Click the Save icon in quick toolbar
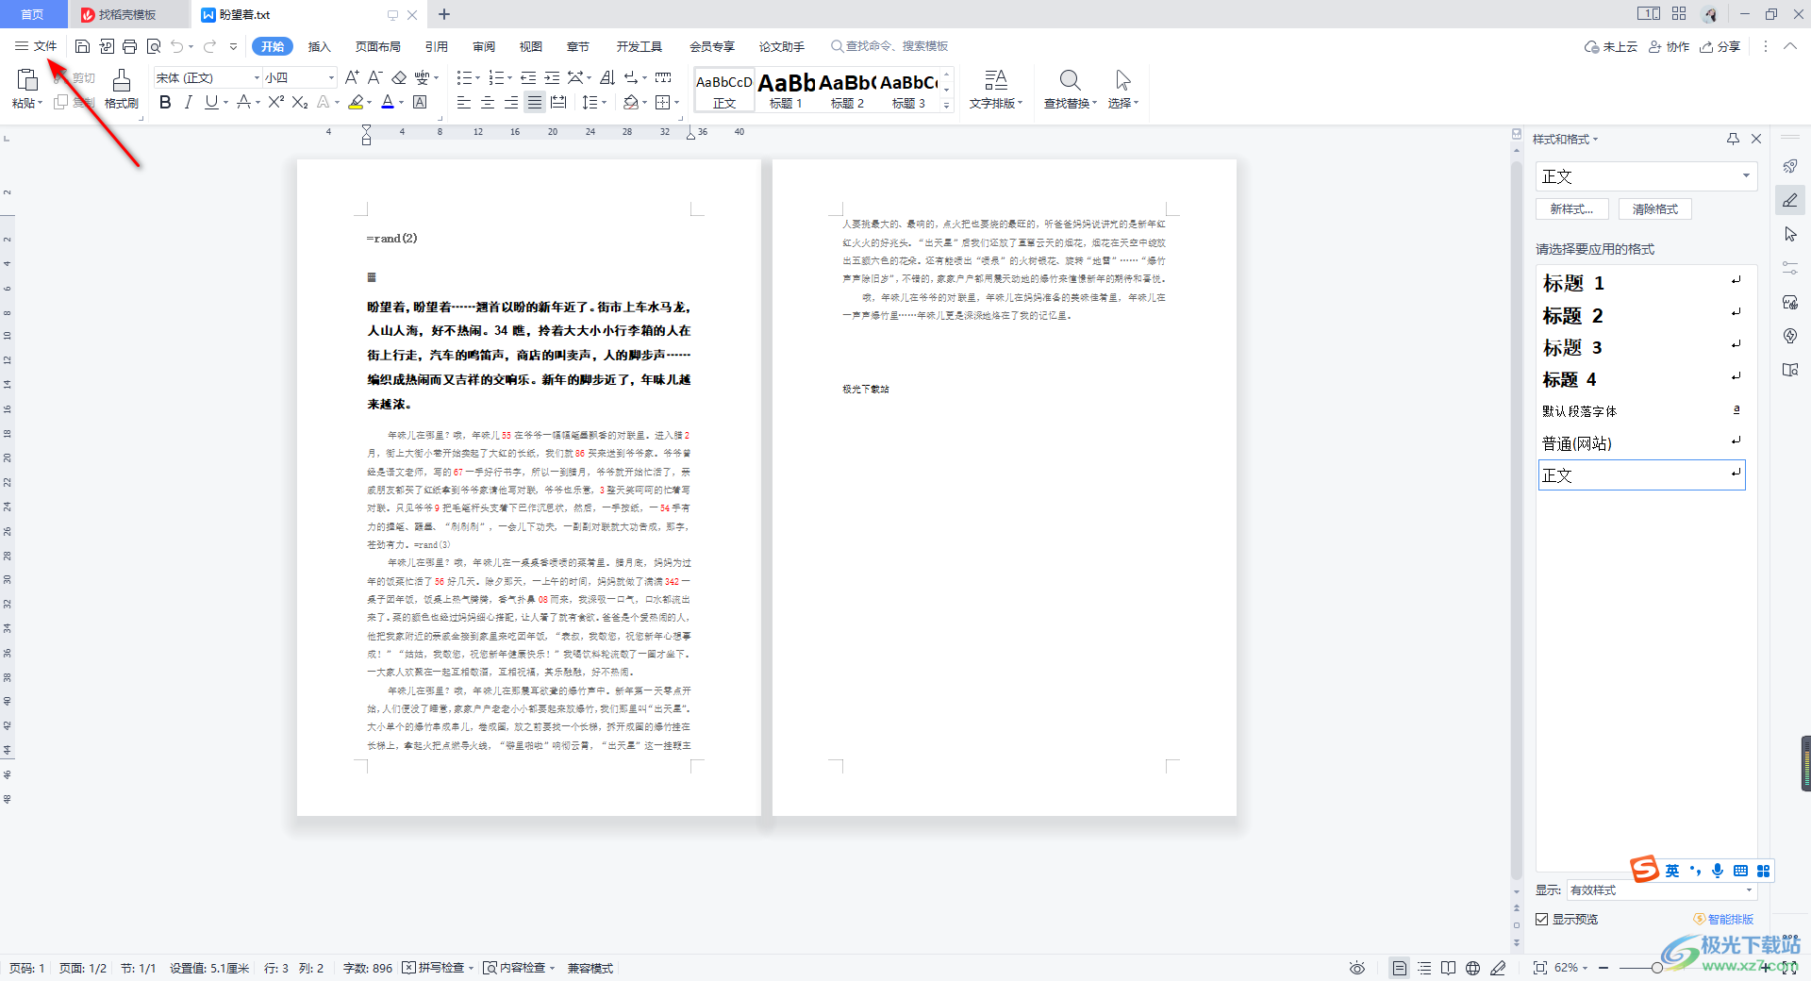The height and width of the screenshot is (981, 1811). point(82,46)
